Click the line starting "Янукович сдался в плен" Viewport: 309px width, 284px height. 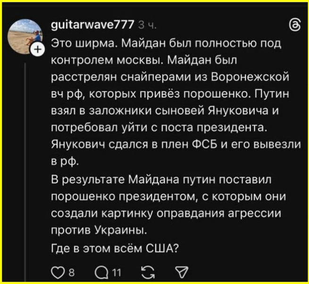175,145
